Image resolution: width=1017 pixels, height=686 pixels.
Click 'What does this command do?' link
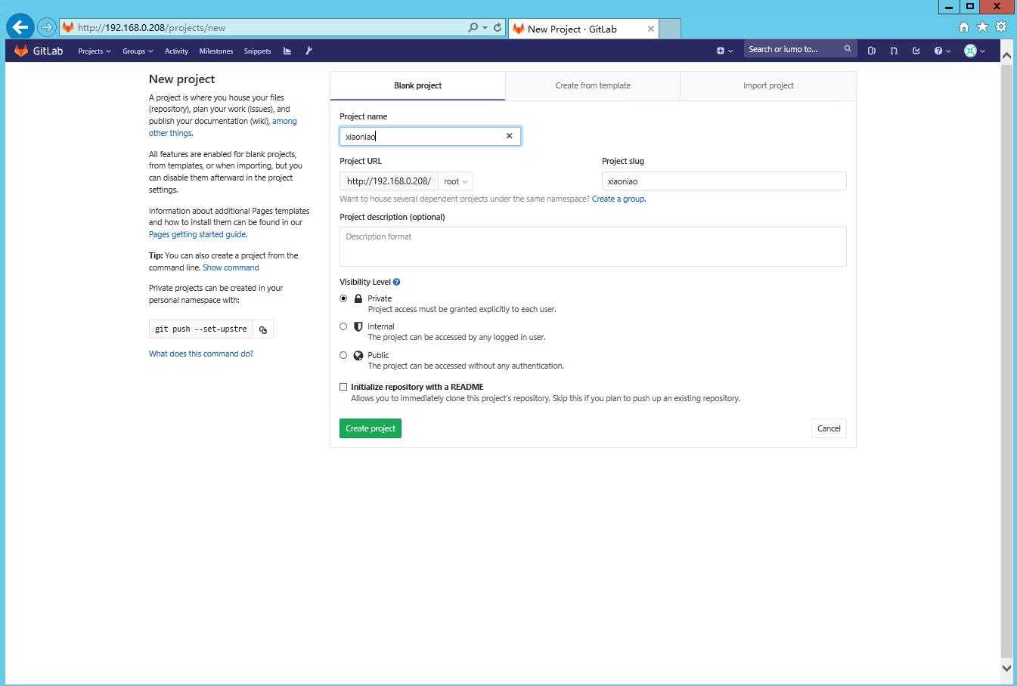coord(201,354)
